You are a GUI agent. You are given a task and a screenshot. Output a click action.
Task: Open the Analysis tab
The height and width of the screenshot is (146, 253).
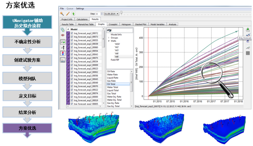172,24
